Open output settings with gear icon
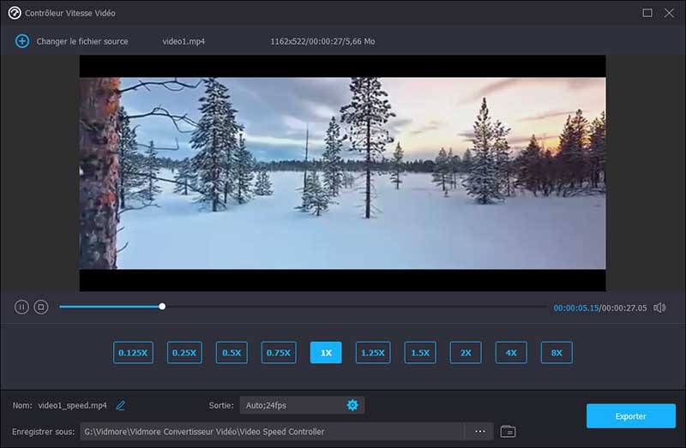The image size is (686, 448). (352, 405)
